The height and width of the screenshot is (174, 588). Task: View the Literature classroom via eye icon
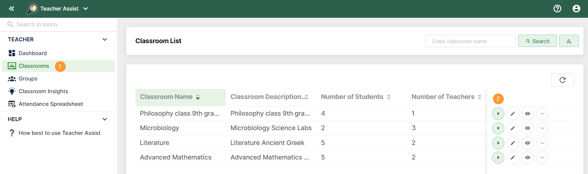527,143
